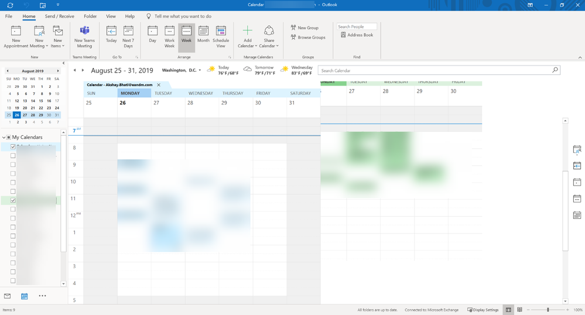Close the Akshay.Bhati calendar tab
The width and height of the screenshot is (585, 315).
pos(159,85)
